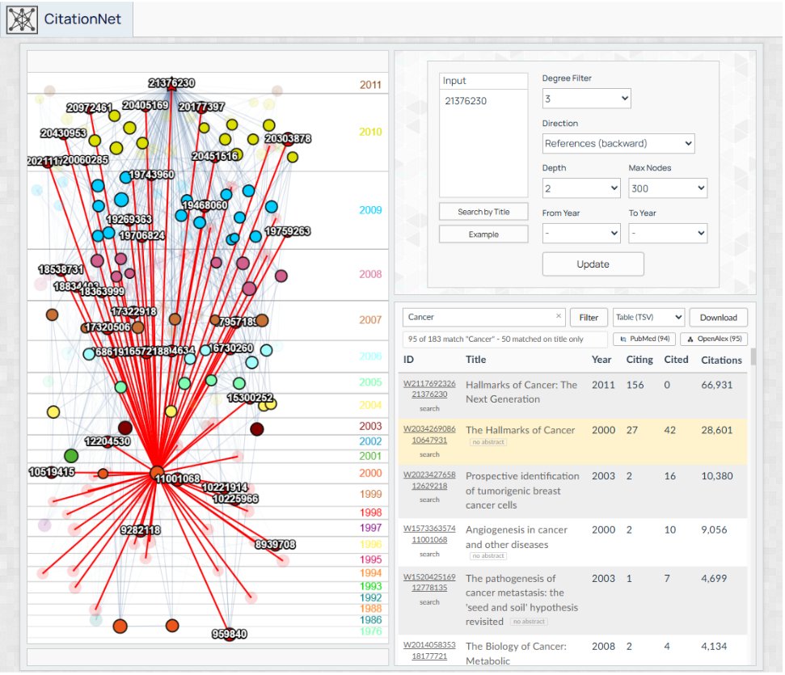
Task: Open the Degree Filter dropdown
Action: point(586,99)
